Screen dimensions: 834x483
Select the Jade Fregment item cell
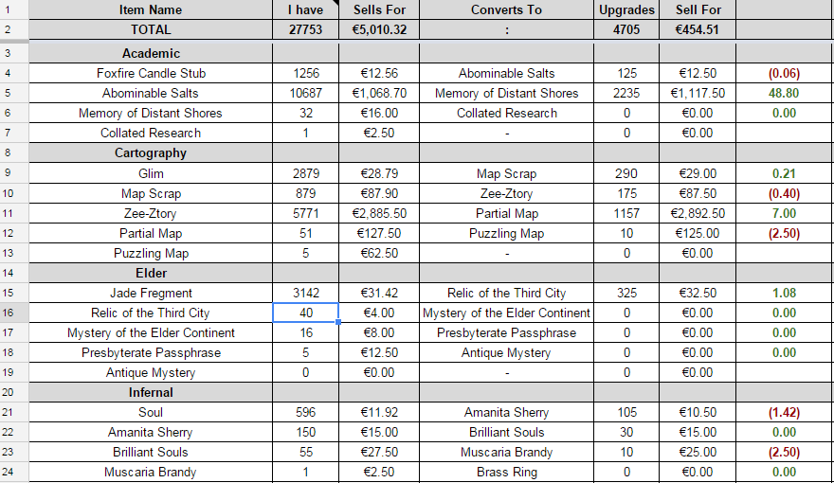click(x=151, y=293)
